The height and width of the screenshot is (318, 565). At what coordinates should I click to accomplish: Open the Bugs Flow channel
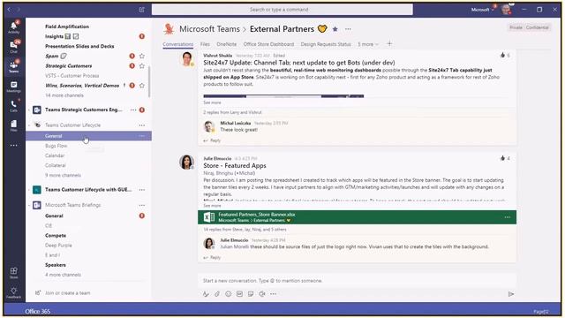[x=56, y=146]
